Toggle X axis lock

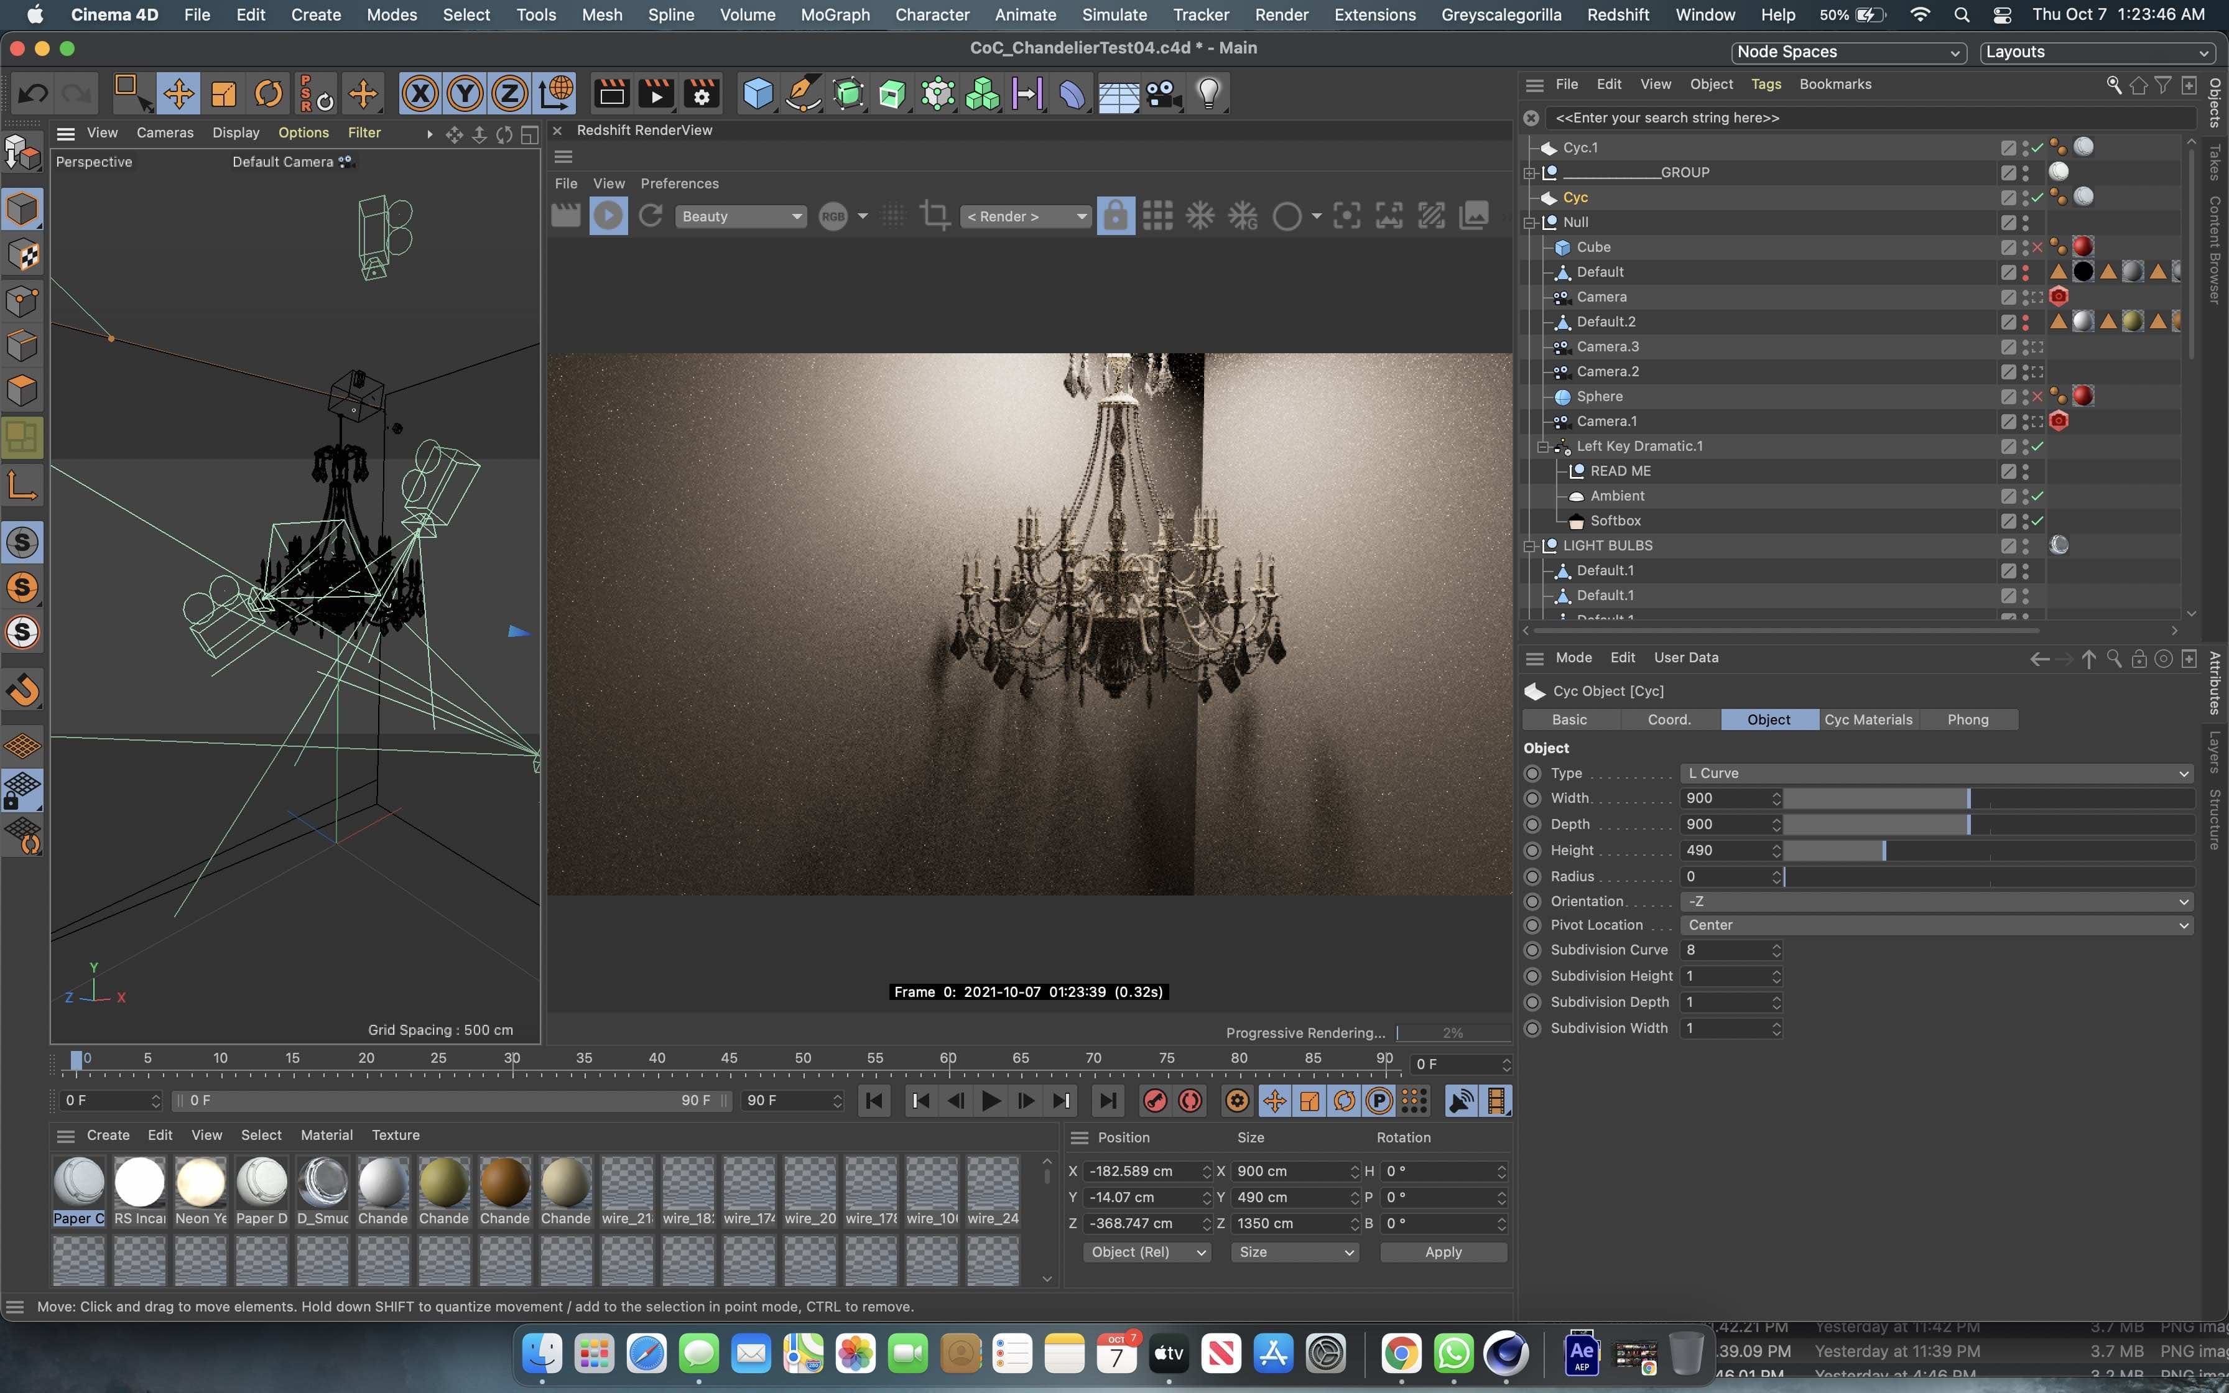[420, 94]
